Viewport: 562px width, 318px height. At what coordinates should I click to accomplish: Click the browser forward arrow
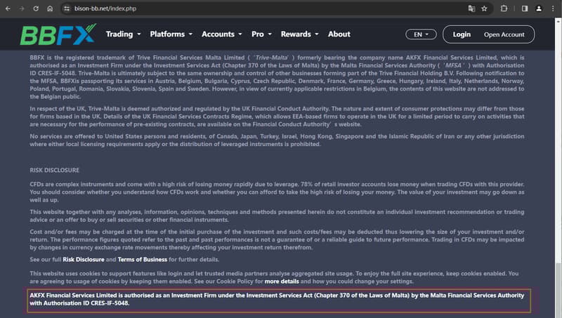22,8
